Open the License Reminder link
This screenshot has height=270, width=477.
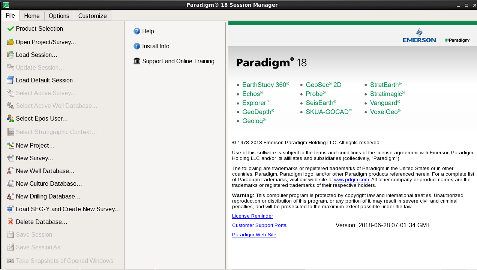(x=252, y=216)
